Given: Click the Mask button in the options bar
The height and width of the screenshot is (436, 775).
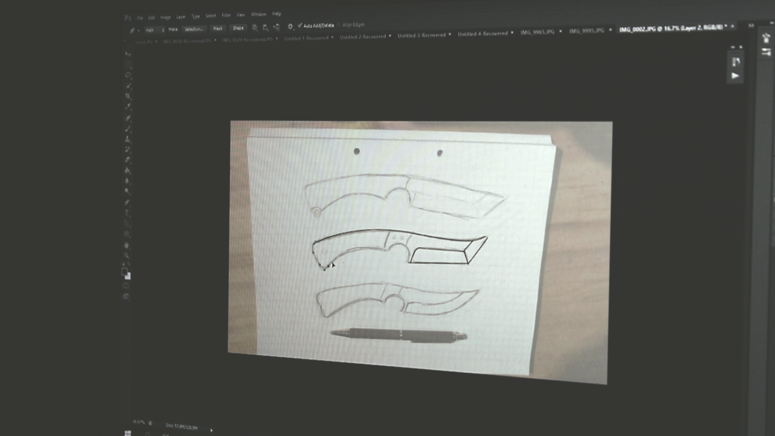Looking at the screenshot, I should point(218,28).
